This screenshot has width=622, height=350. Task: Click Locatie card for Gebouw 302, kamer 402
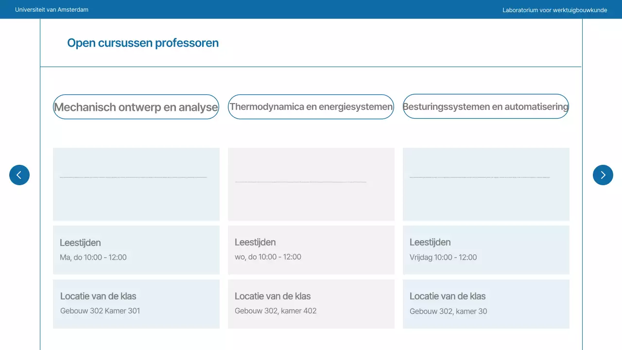[x=311, y=303]
